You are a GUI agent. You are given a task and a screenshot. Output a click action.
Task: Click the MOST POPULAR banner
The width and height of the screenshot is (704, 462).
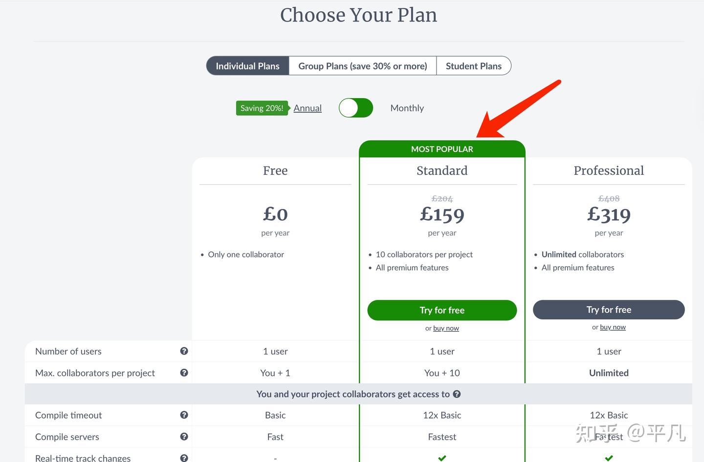(442, 149)
